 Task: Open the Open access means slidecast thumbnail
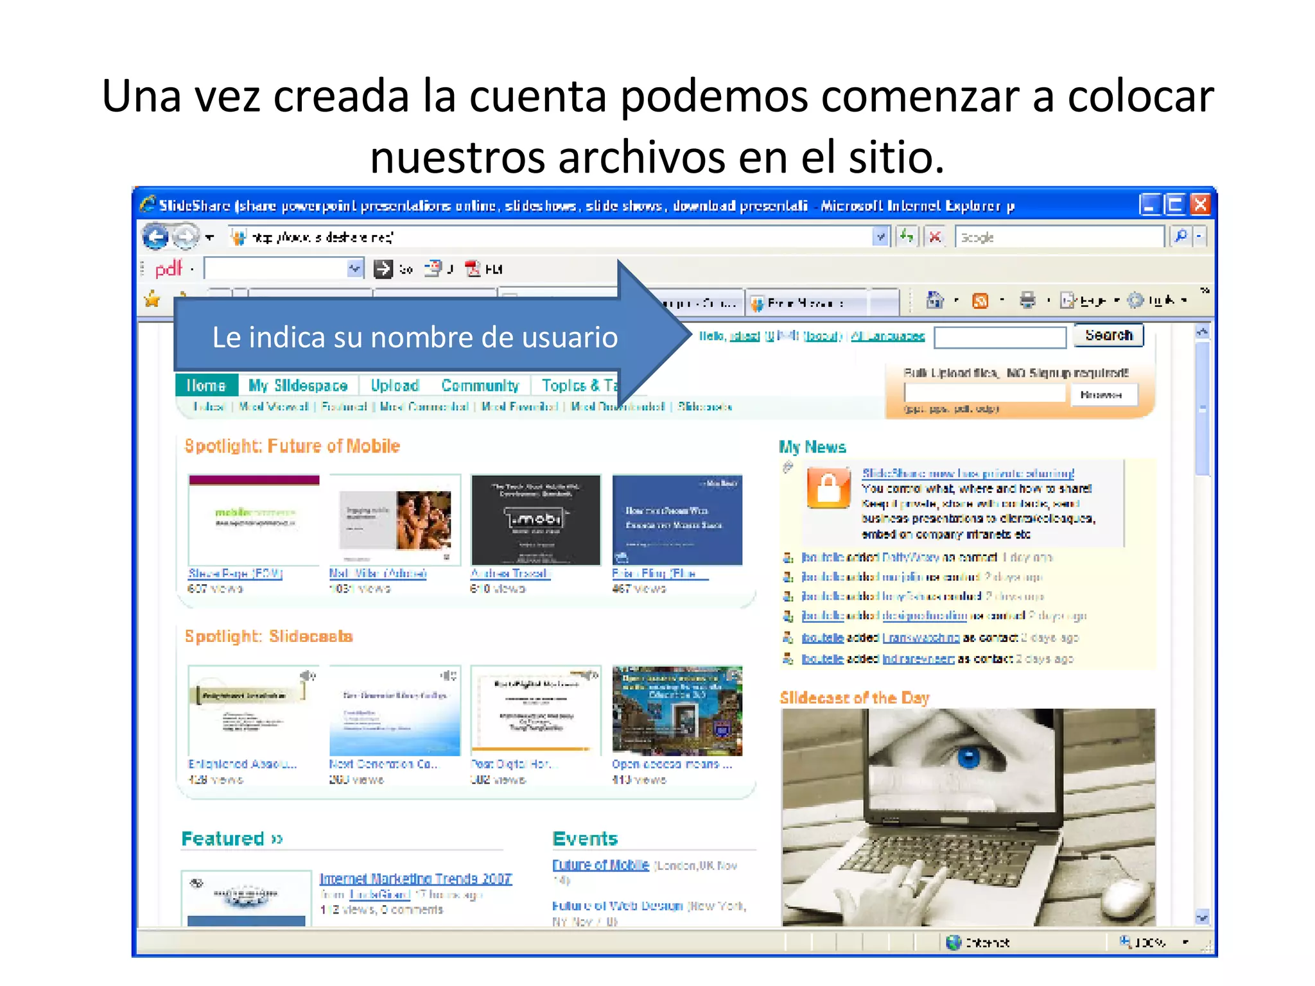[677, 711]
